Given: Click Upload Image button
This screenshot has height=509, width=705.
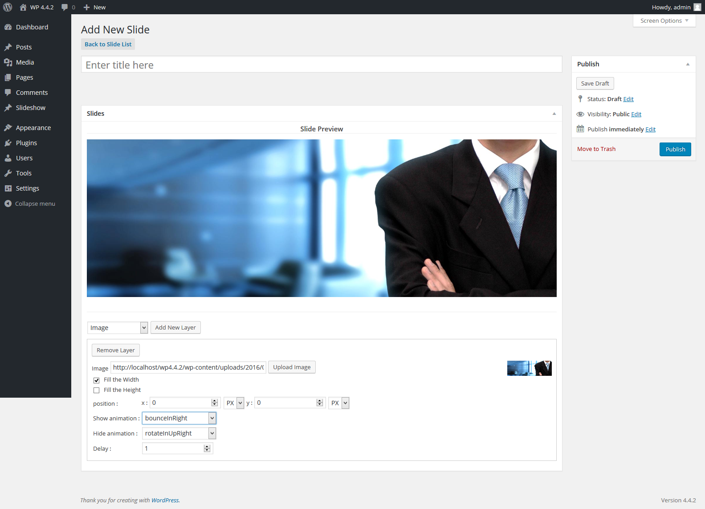Looking at the screenshot, I should tap(292, 367).
